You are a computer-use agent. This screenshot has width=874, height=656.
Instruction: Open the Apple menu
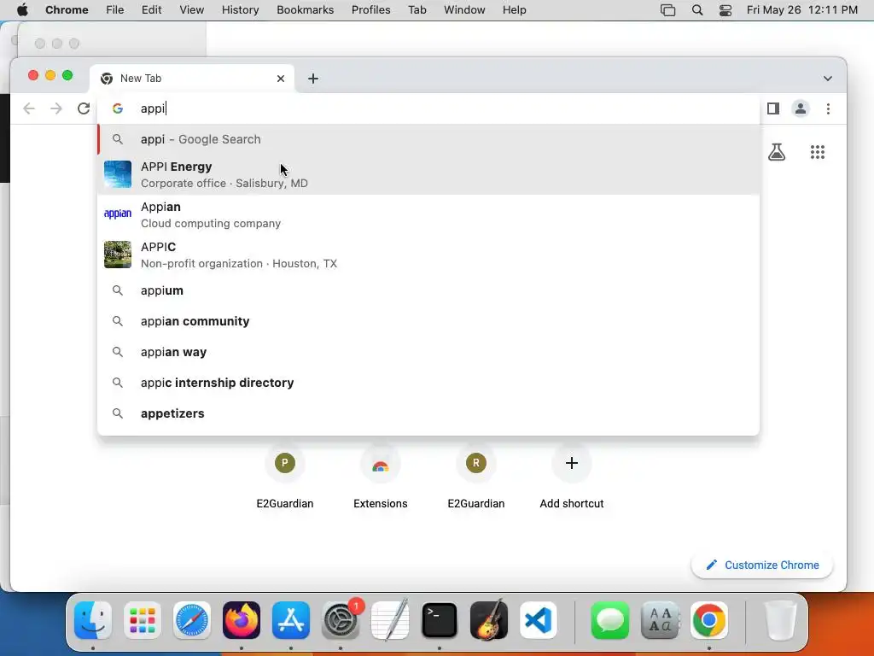click(22, 10)
